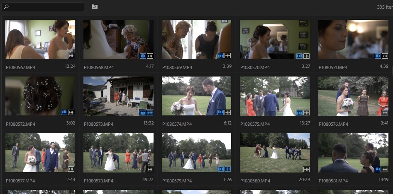
Task: Click audio usage badge on P1080576.MP4
Action: [x=385, y=113]
